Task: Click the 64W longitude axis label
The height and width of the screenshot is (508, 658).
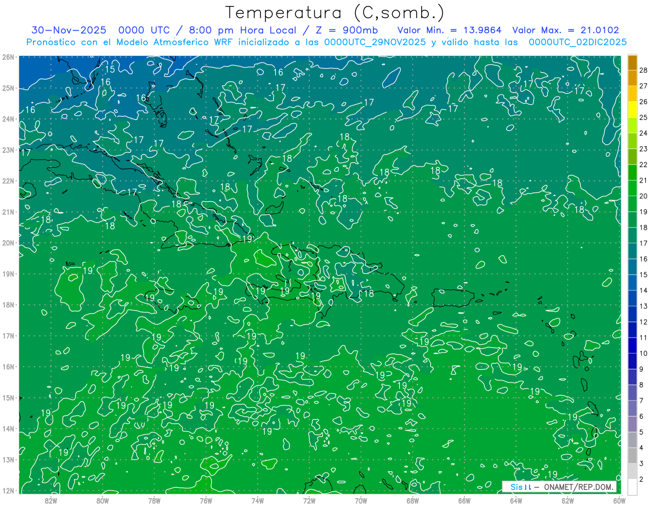Action: [516, 500]
